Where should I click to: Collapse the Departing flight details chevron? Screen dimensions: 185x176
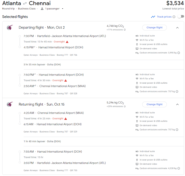click(x=177, y=28)
